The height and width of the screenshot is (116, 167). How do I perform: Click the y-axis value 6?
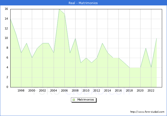(x=7, y=57)
